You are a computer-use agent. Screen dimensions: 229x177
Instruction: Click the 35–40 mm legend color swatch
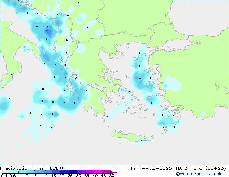90,172
